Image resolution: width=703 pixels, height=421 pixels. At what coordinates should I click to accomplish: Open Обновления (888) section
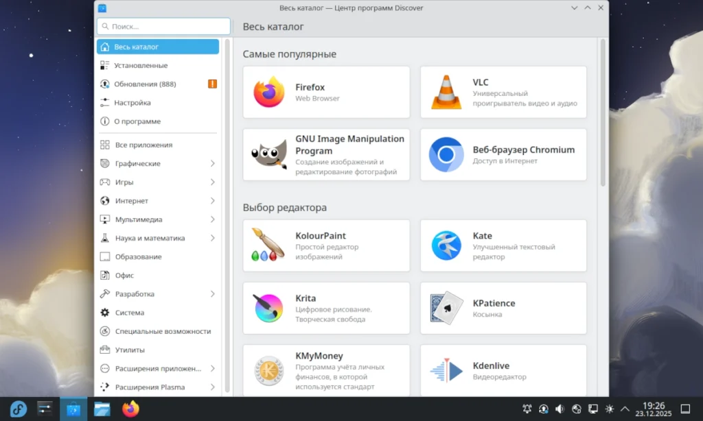158,84
